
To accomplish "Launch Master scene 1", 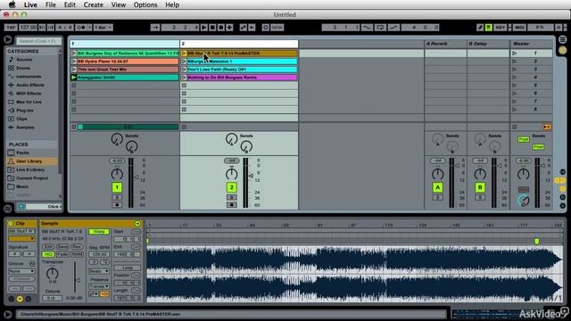I will (515, 53).
